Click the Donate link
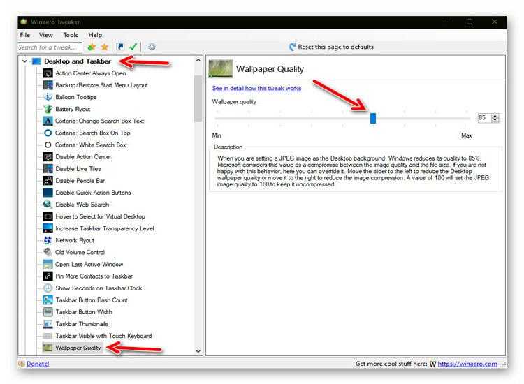Image resolution: width=524 pixels, height=384 pixels. (38, 364)
